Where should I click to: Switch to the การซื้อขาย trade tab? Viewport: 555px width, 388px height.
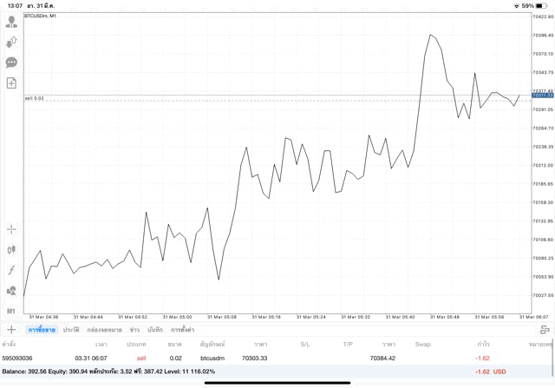42,330
